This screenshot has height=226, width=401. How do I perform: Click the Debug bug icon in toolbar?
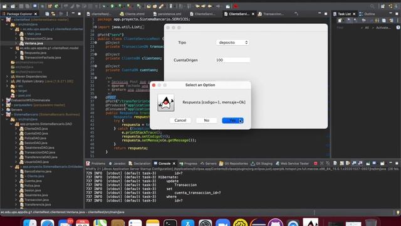click(104, 6)
